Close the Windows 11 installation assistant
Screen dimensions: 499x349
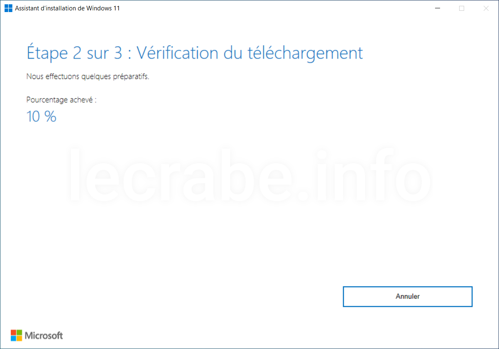click(x=486, y=8)
